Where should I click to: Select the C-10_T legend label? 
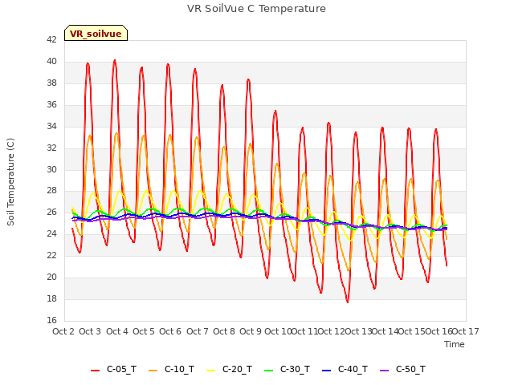179,369
